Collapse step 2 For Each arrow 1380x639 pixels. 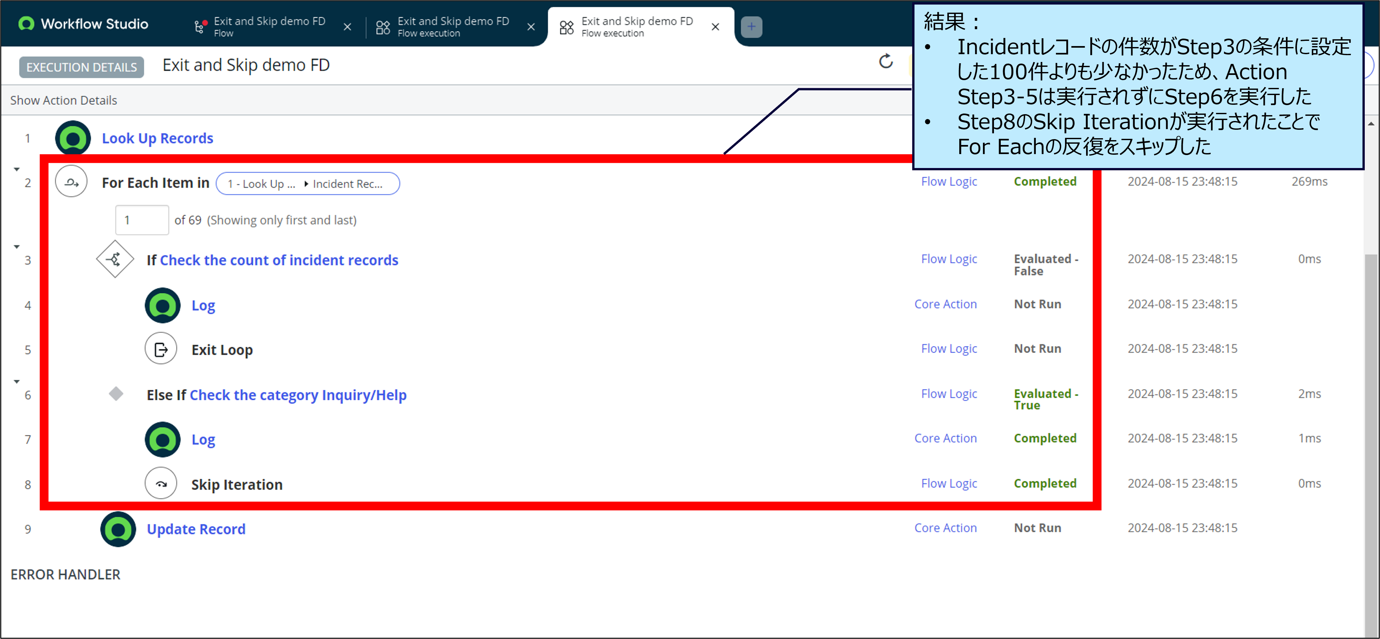[17, 169]
